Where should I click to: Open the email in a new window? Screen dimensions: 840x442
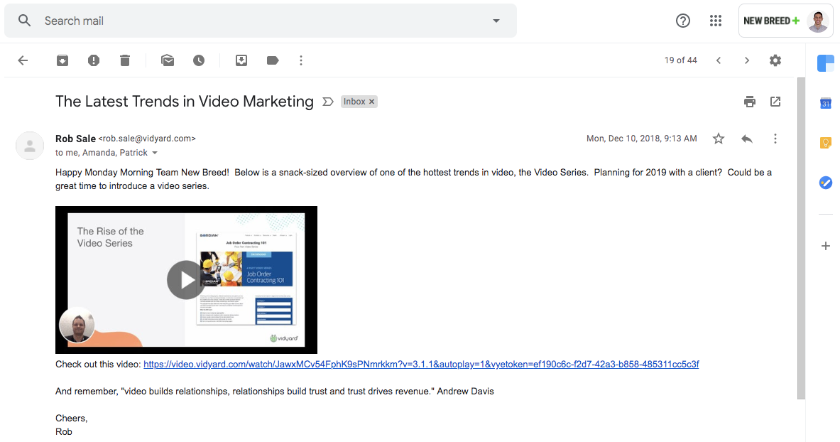tap(775, 102)
